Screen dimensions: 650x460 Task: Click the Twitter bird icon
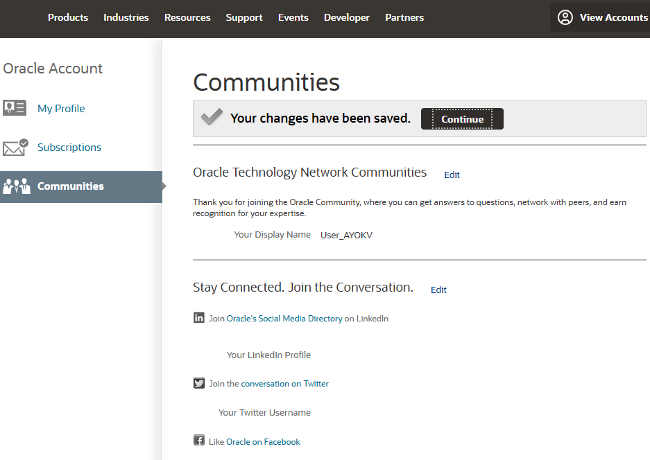pyautogui.click(x=199, y=383)
